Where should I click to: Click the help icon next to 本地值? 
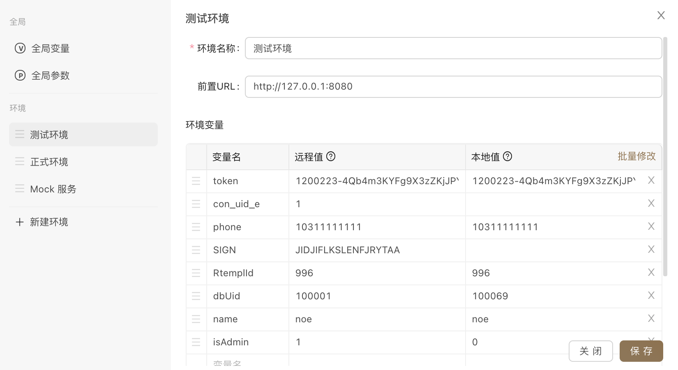click(x=507, y=156)
